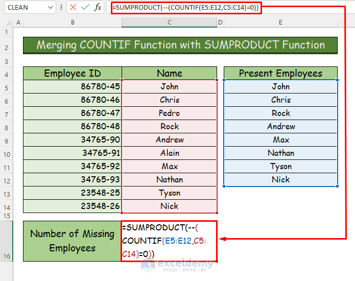The width and height of the screenshot is (355, 281).
Task: Select column B header
Action: (x=73, y=22)
